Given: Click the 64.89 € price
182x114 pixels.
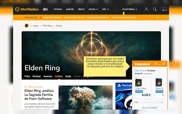Looking at the screenshot, I should coord(146,95).
